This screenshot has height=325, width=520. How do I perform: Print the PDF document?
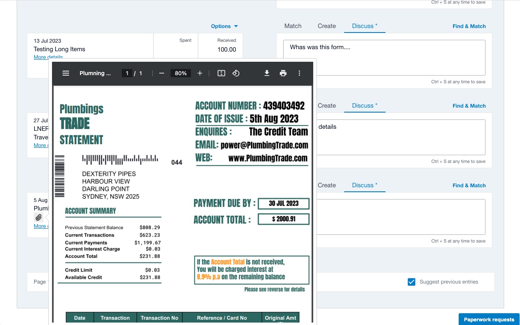click(x=283, y=73)
